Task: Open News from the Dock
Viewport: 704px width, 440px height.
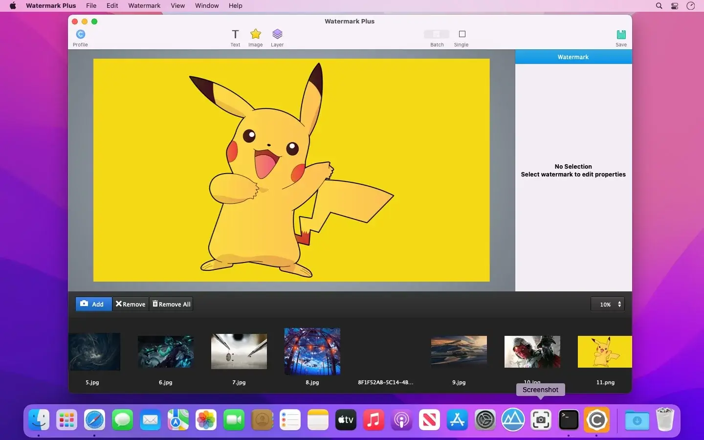Action: (429, 420)
